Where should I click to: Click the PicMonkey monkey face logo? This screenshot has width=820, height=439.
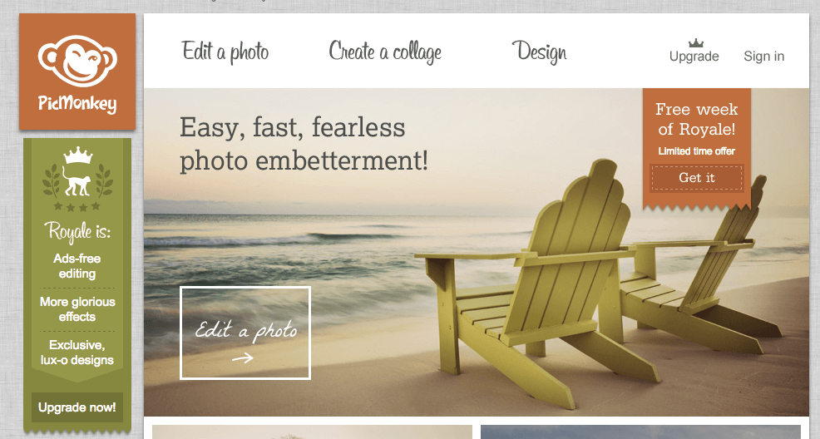point(77,61)
